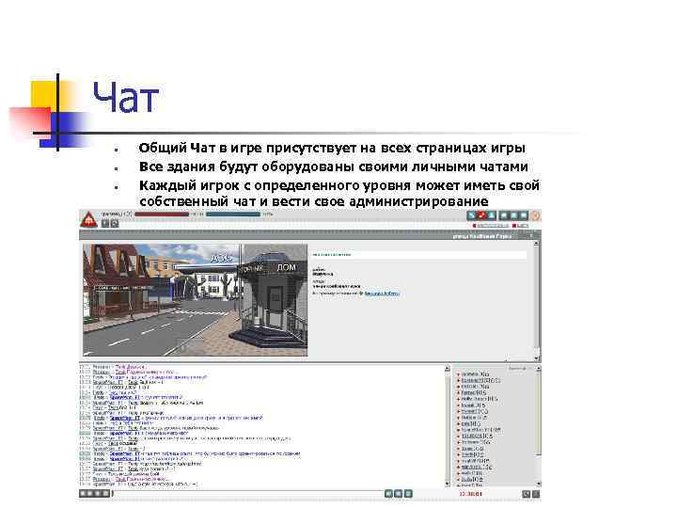677x508 pixels.
Task: Click the up arrow of the info panel scrollbar
Action: point(537,244)
